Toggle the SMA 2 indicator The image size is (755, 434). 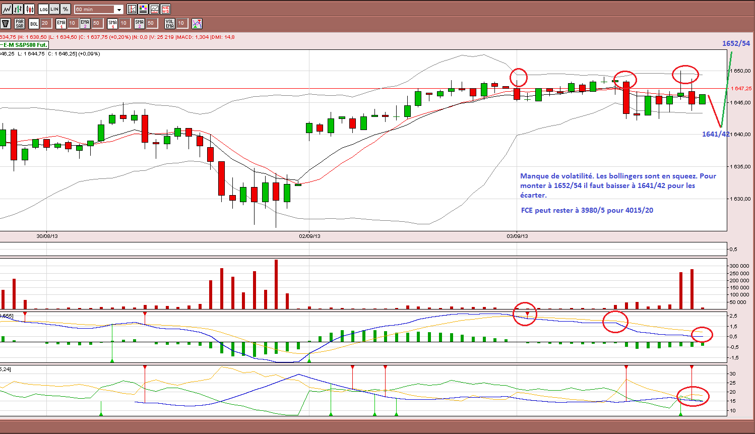click(140, 23)
